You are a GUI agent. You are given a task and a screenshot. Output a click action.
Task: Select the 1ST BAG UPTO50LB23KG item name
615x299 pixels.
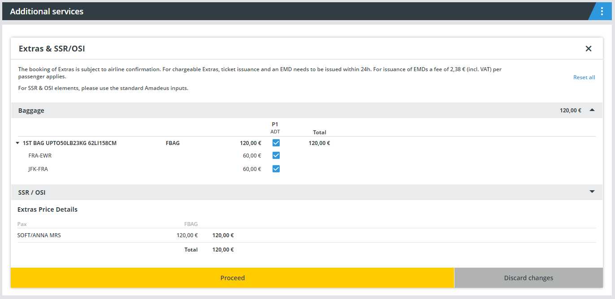click(69, 143)
